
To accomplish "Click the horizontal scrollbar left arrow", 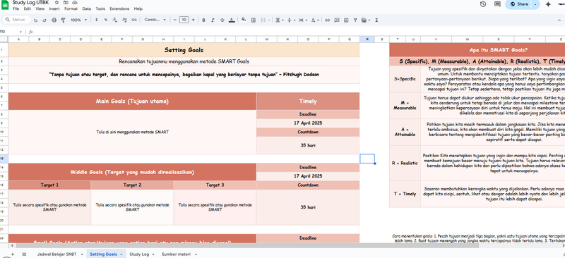I will [x=13, y=245].
